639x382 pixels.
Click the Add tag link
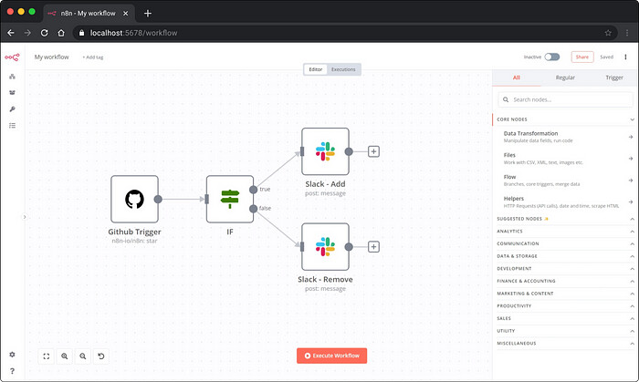coord(93,57)
